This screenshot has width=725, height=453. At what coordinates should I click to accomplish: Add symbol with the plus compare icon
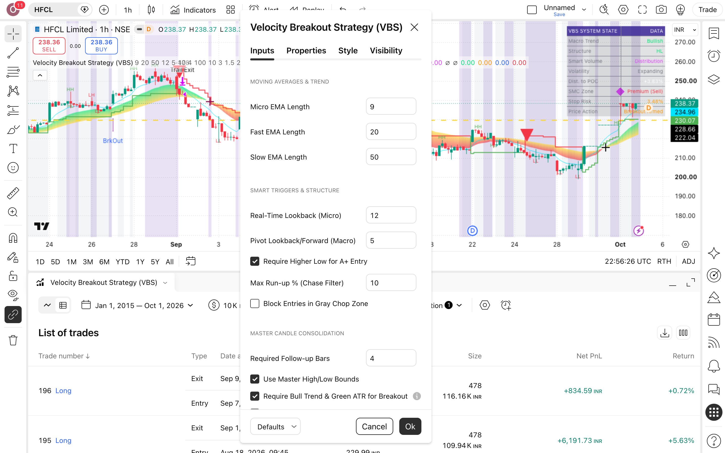(x=104, y=10)
